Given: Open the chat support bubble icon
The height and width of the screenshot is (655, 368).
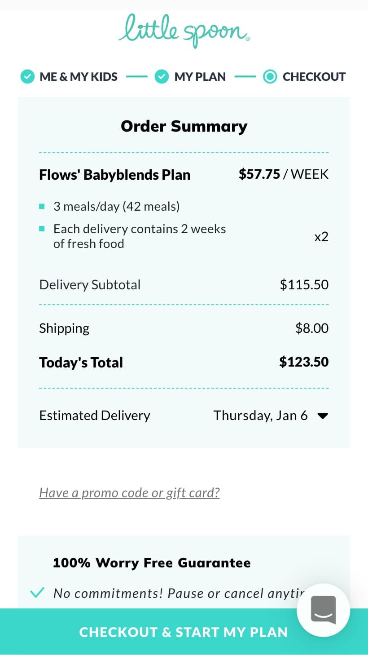Looking at the screenshot, I should click(x=323, y=610).
